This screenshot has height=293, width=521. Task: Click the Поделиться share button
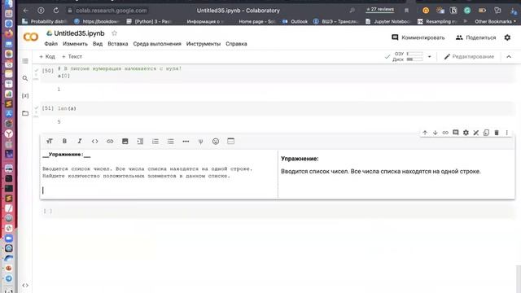[x=475, y=37]
